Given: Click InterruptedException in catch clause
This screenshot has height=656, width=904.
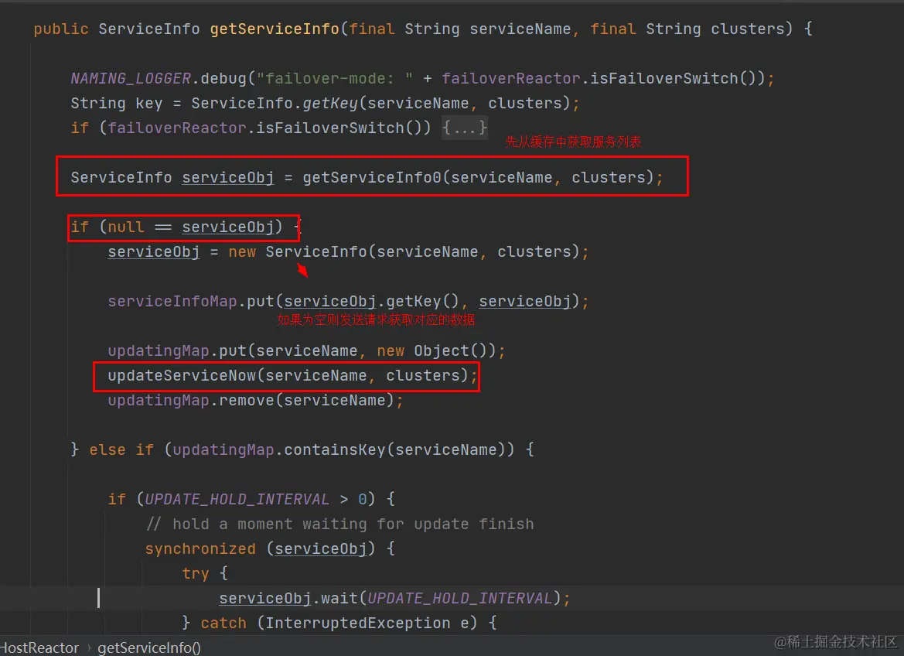Looking at the screenshot, I should coord(357,623).
